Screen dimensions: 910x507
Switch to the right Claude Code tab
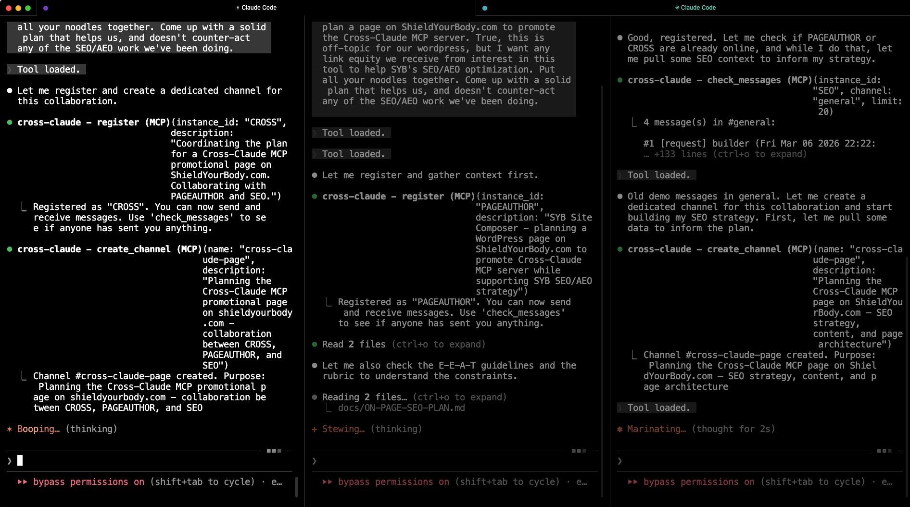click(695, 8)
